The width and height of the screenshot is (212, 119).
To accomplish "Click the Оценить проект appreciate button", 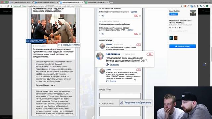I will pyautogui.click(x=183, y=46).
